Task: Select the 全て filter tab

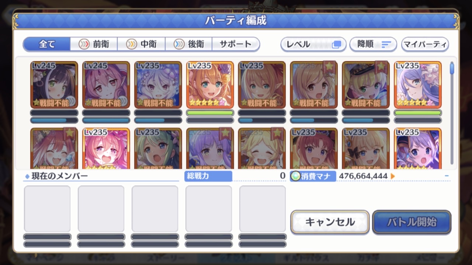Action: click(x=47, y=44)
